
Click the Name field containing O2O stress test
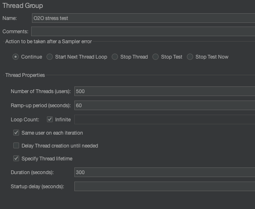coord(143,18)
